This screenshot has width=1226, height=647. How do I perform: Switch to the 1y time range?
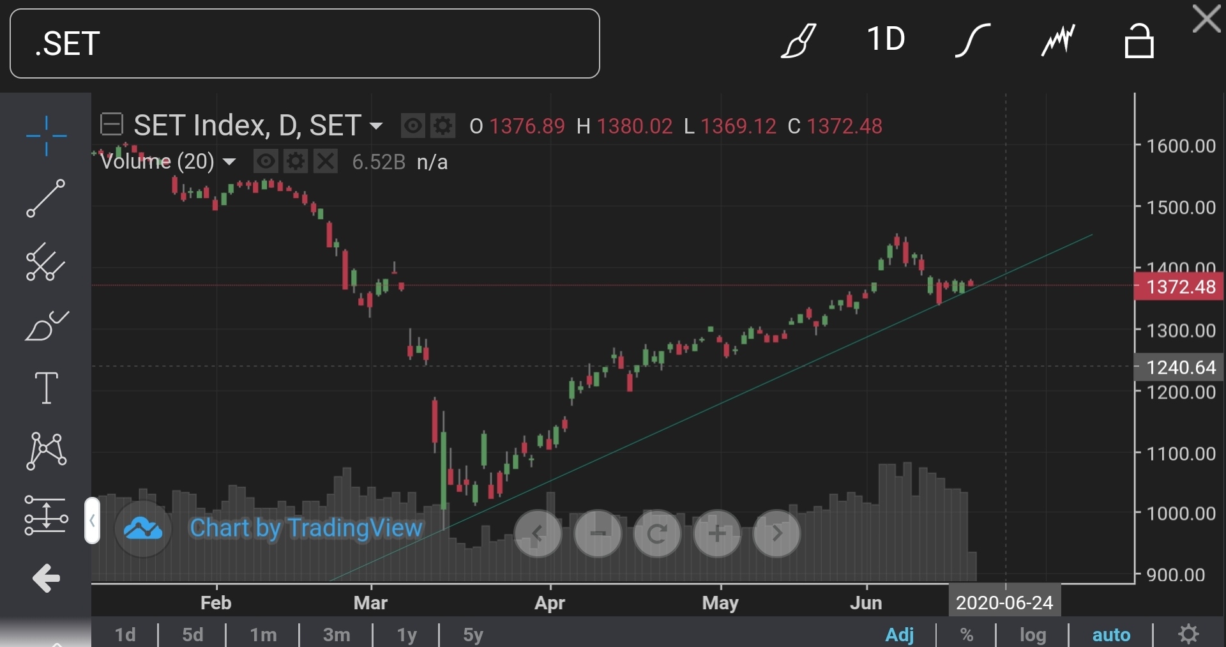pos(407,635)
